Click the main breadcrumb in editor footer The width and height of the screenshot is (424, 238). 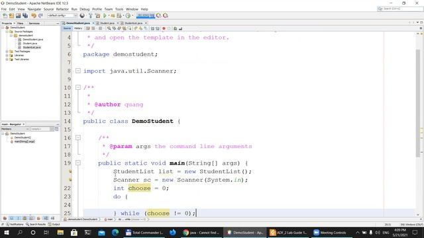[109, 219]
